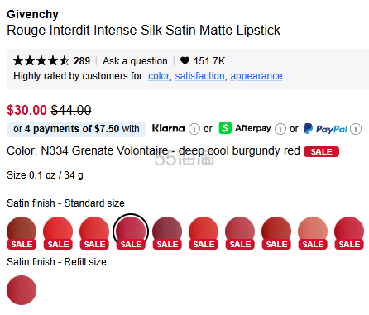Image resolution: width=369 pixels, height=315 pixels.
Task: Select the Refill size swatch
Action: pyautogui.click(x=22, y=290)
